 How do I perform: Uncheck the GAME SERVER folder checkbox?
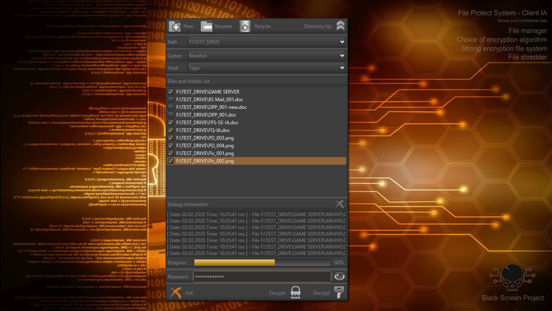[x=170, y=91]
